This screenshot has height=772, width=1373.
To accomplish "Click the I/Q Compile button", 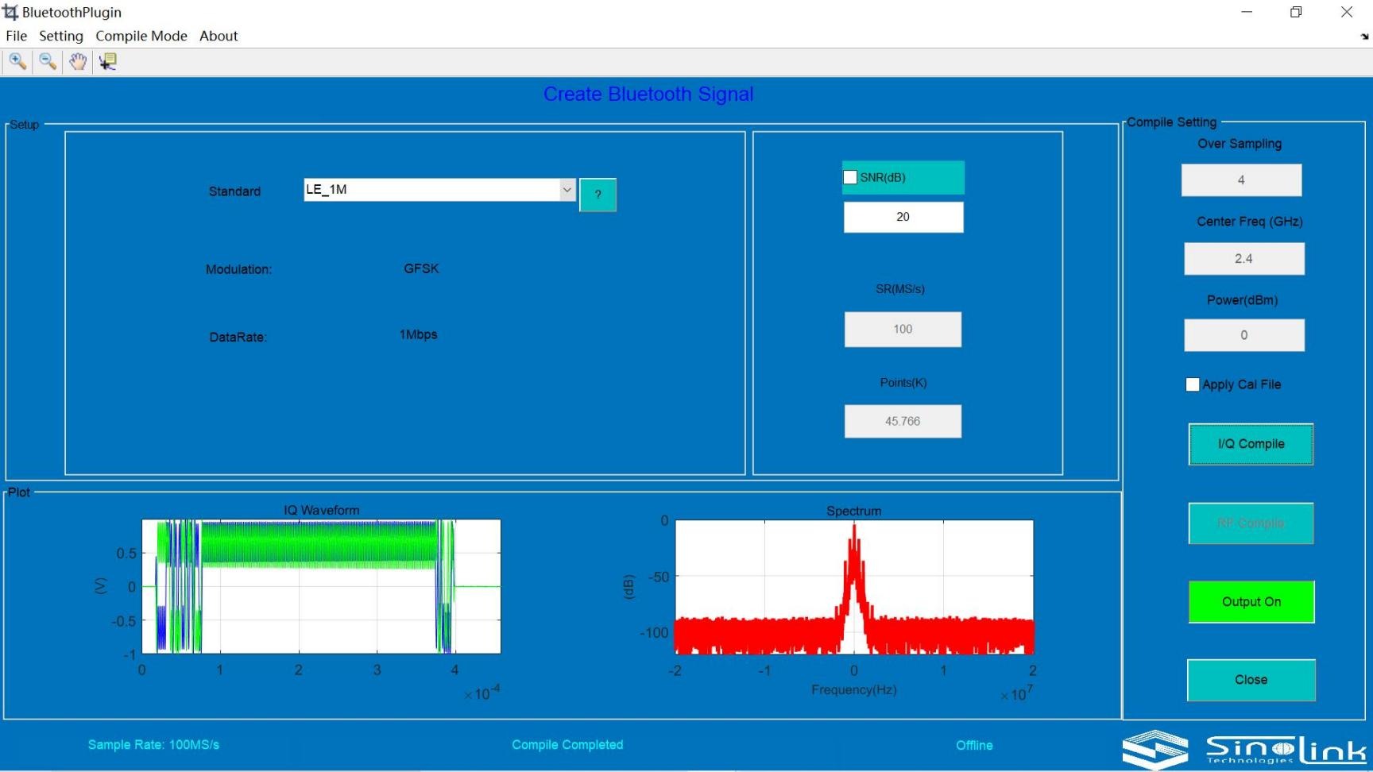I will [1251, 444].
